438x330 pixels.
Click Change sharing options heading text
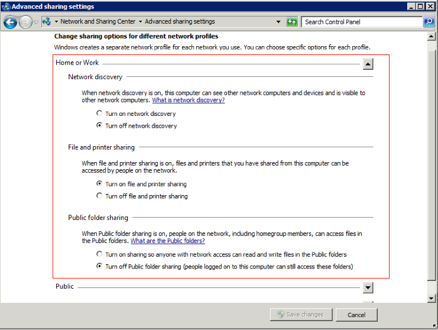[137, 36]
